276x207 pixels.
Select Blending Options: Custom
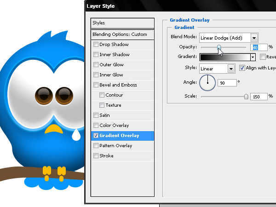[x=122, y=34]
